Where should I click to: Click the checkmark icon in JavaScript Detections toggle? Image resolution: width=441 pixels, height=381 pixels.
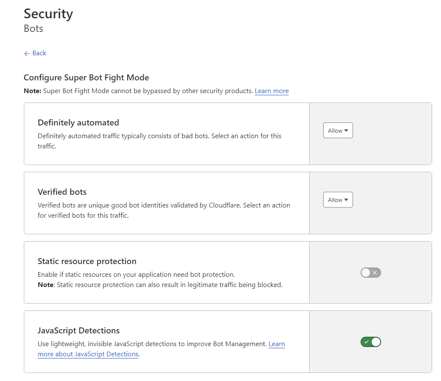click(366, 342)
